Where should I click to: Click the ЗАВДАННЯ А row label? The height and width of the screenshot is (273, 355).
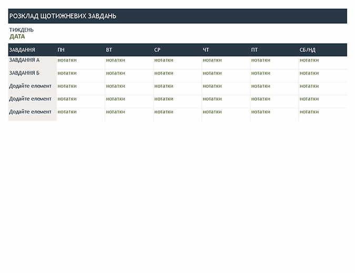pos(25,60)
